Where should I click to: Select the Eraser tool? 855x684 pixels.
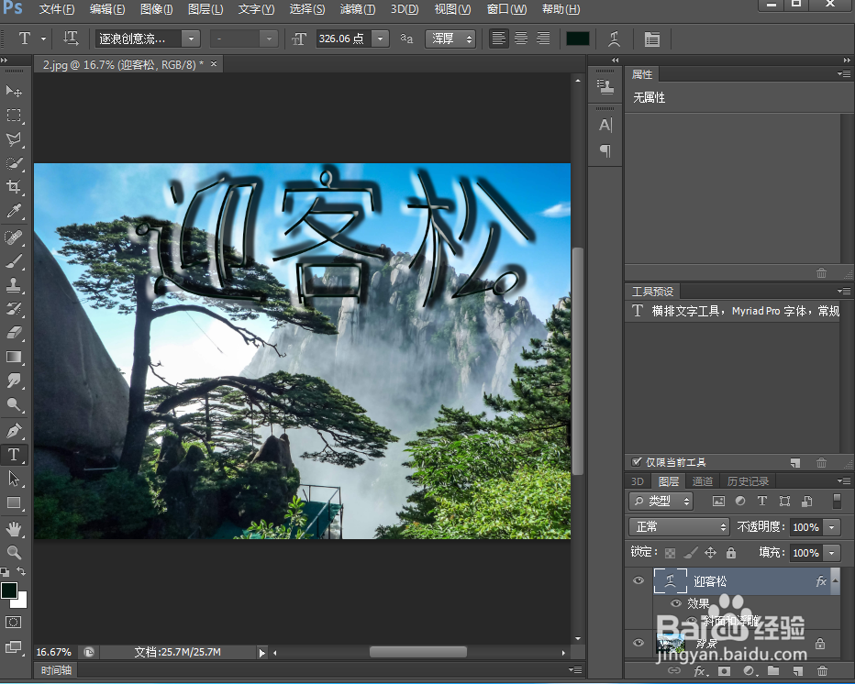pyautogui.click(x=14, y=333)
